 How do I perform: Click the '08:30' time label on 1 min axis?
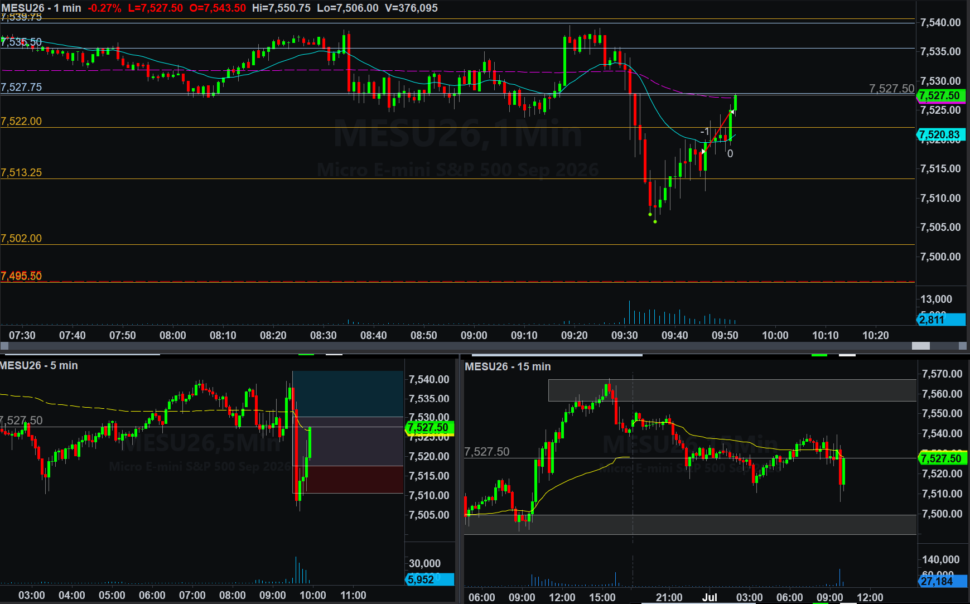pyautogui.click(x=324, y=335)
